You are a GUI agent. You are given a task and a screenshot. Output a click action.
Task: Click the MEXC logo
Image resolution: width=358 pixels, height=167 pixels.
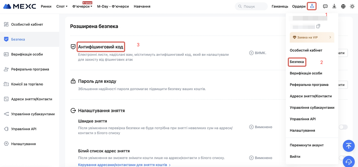pos(20,6)
